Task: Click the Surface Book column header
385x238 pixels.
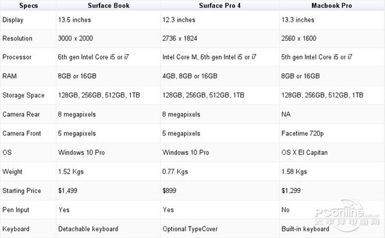Action: pos(108,5)
